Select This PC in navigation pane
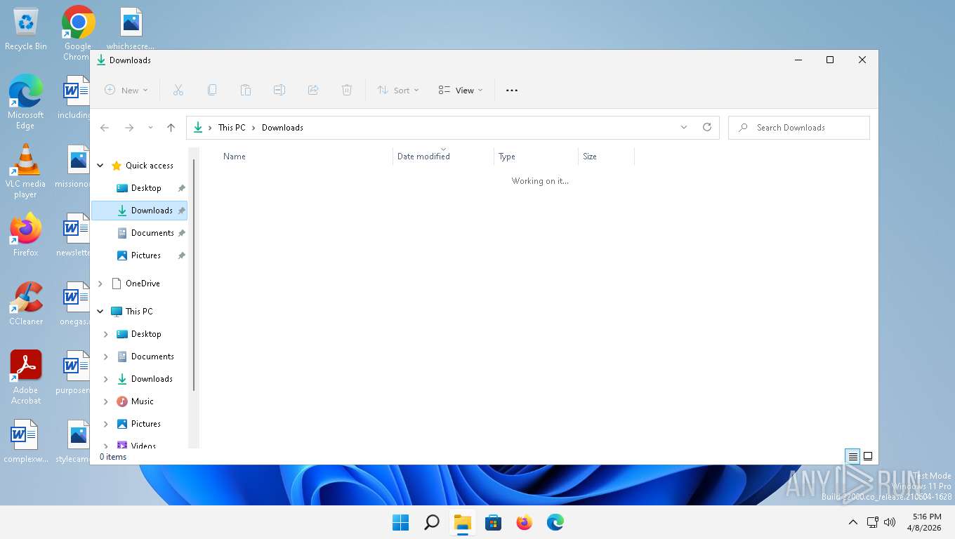 139,312
